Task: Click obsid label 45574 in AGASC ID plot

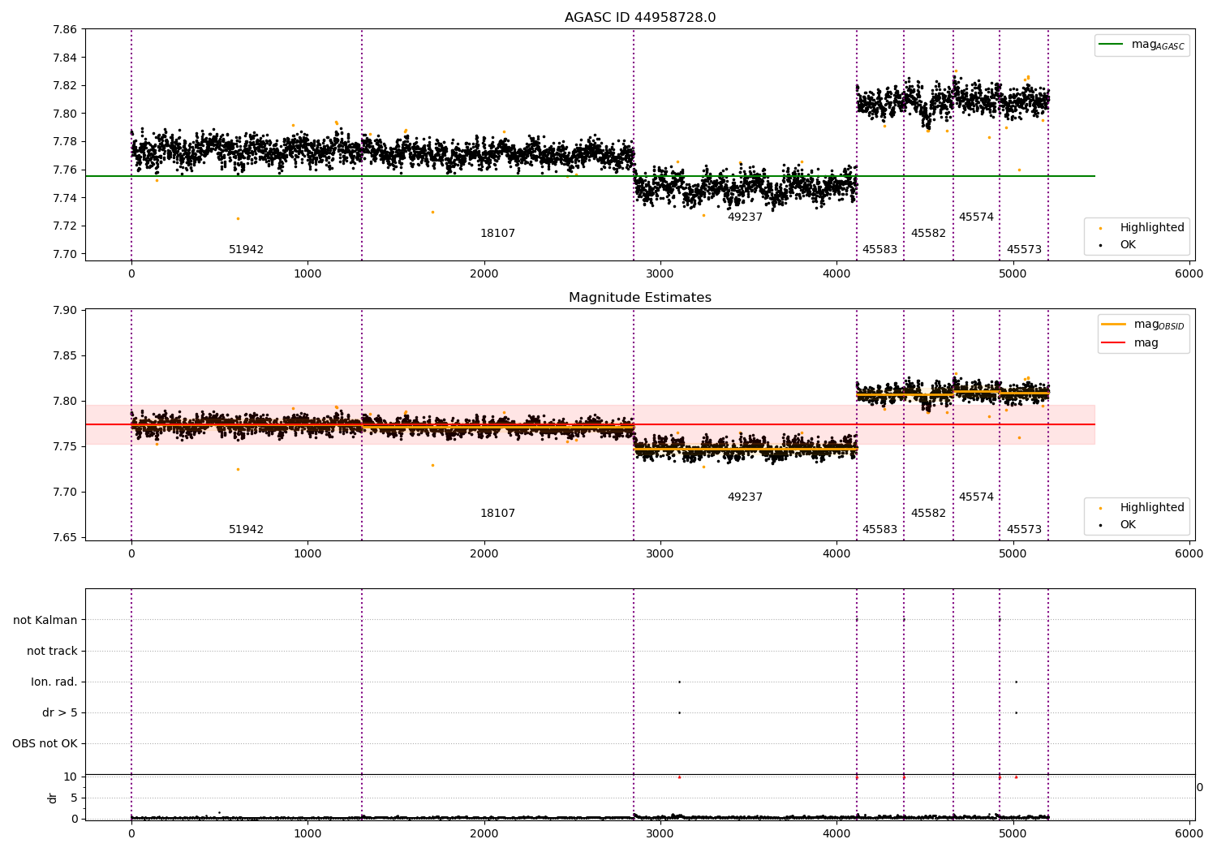Action: pos(976,217)
